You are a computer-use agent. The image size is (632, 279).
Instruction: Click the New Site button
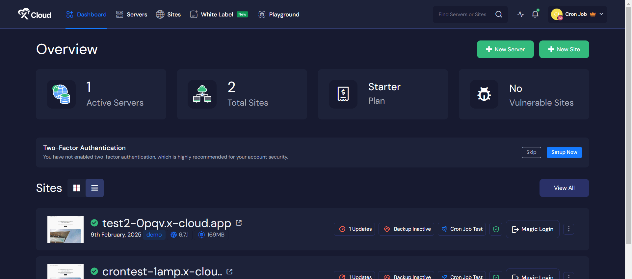pyautogui.click(x=564, y=49)
